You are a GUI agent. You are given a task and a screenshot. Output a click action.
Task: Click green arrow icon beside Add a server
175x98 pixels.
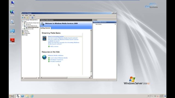tap(49, 47)
